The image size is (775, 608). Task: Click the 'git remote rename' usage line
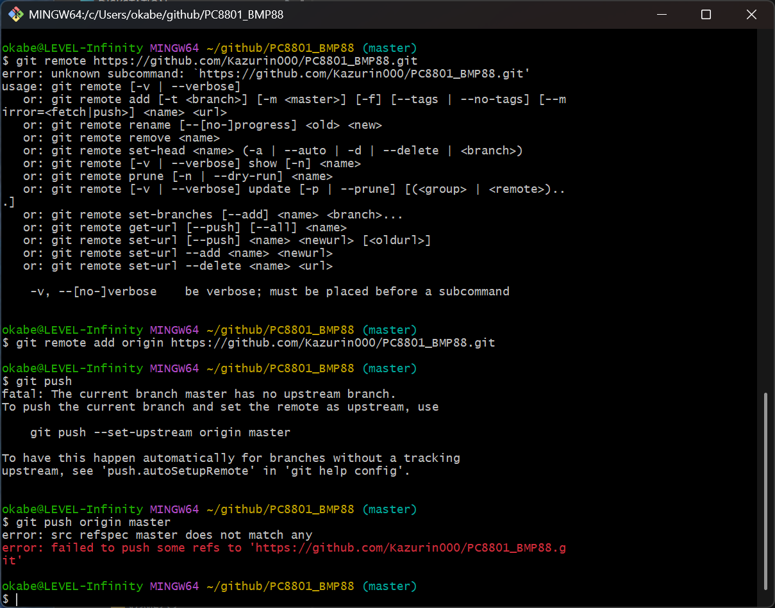(x=203, y=125)
